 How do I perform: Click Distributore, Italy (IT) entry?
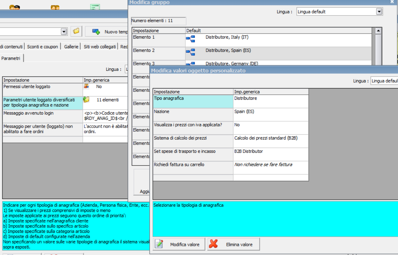[x=227, y=37]
